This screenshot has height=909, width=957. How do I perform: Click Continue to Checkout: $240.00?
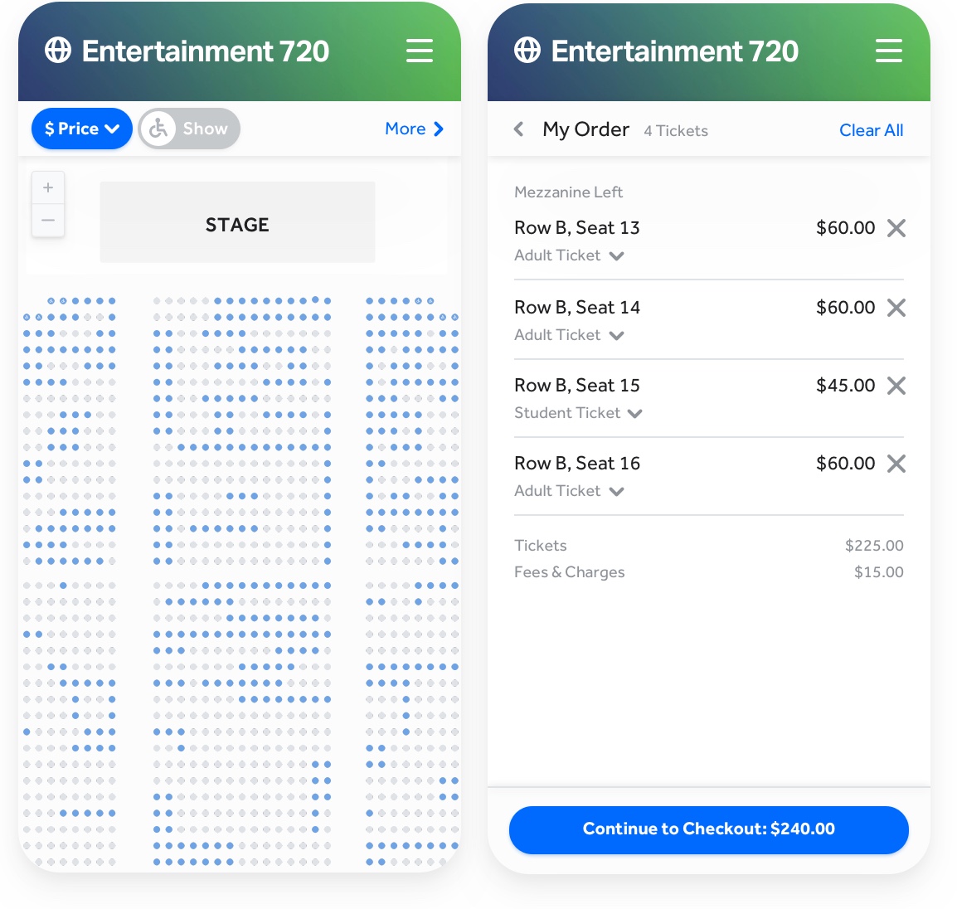(x=709, y=829)
